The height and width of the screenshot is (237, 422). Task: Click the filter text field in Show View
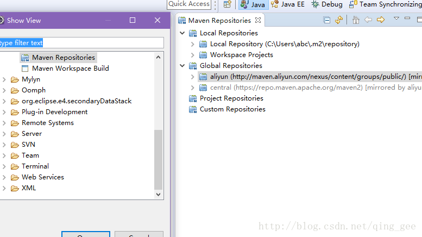(x=81, y=43)
